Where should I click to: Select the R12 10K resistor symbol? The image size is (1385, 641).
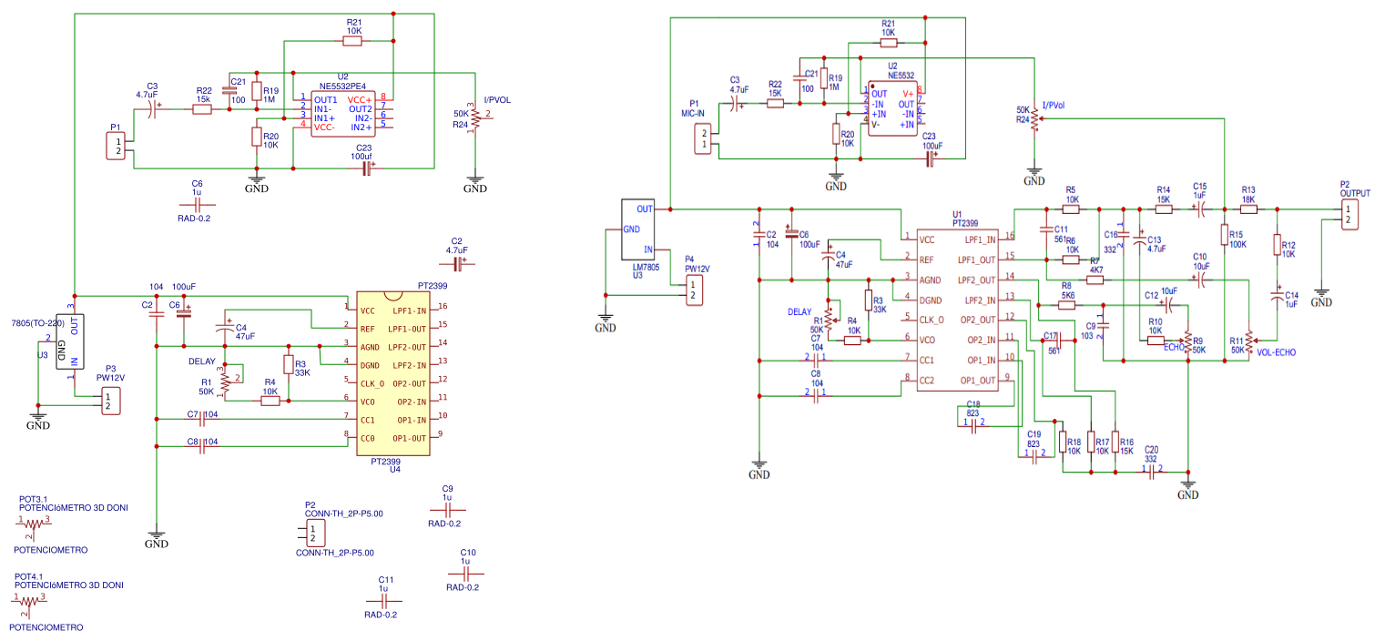(1276, 246)
